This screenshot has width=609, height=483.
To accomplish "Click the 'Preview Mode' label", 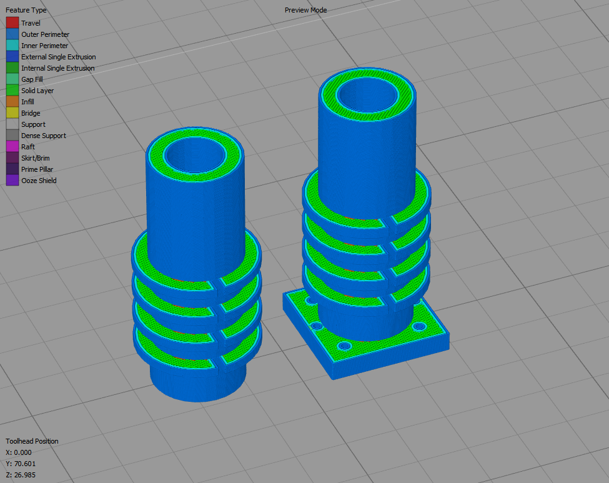I will click(305, 10).
